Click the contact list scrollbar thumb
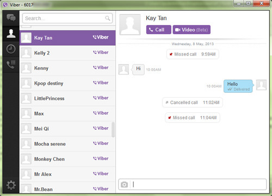The width and height of the screenshot is (272, 196). click(x=113, y=130)
